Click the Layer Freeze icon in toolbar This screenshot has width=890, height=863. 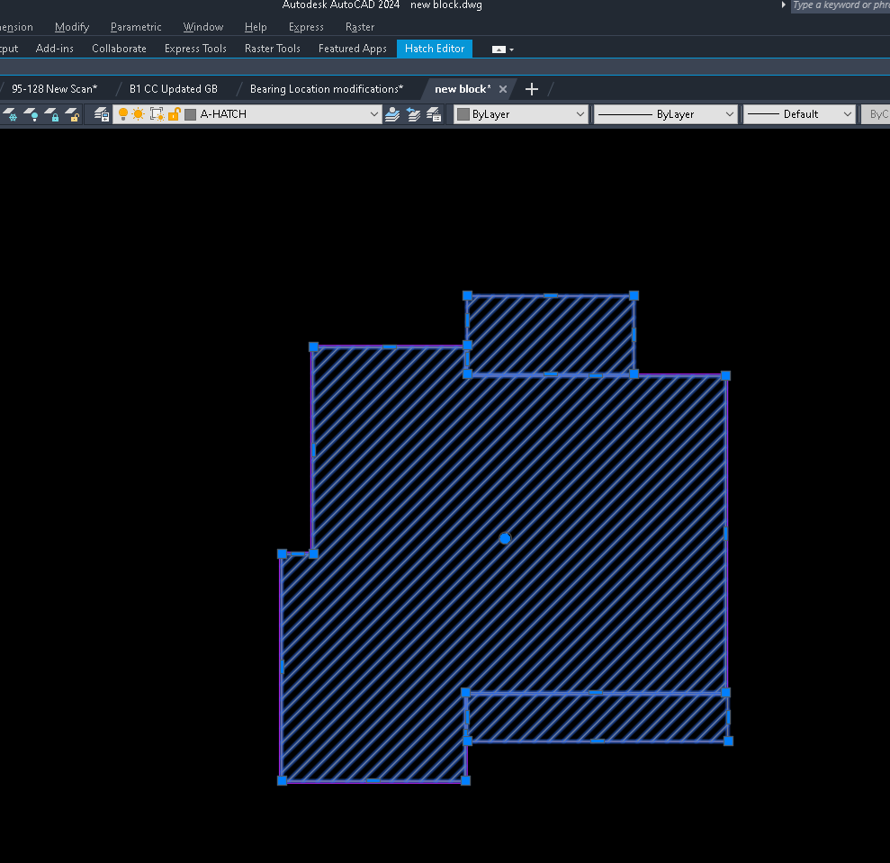pos(10,114)
